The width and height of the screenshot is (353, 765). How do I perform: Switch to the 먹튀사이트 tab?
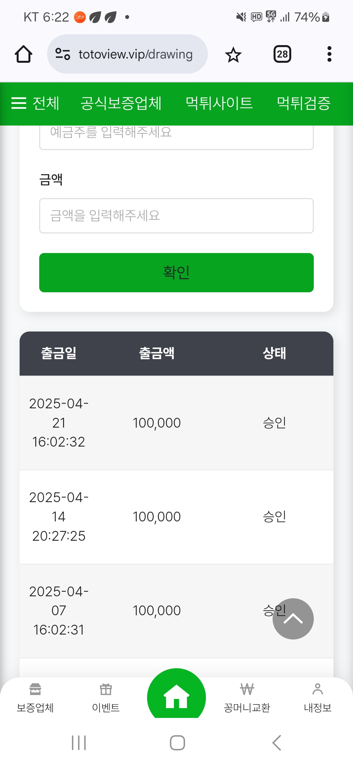219,103
